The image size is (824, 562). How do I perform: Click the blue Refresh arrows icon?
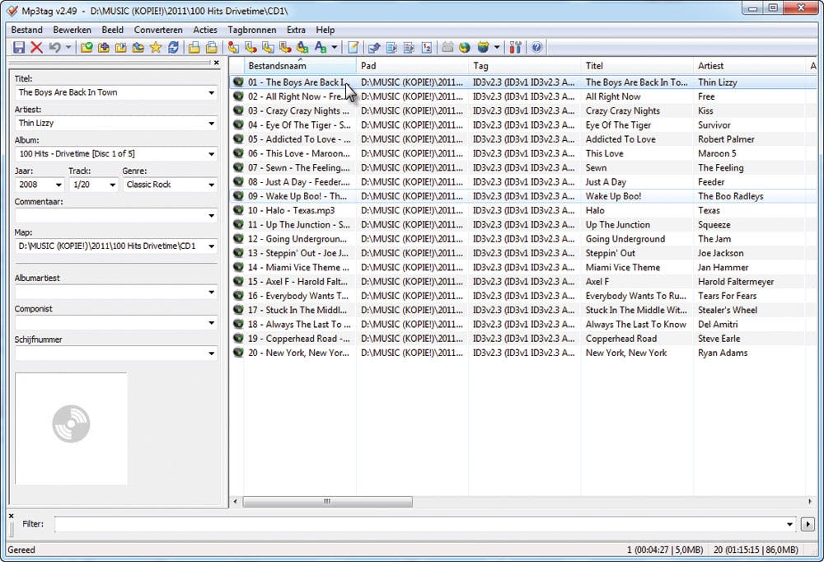[173, 47]
